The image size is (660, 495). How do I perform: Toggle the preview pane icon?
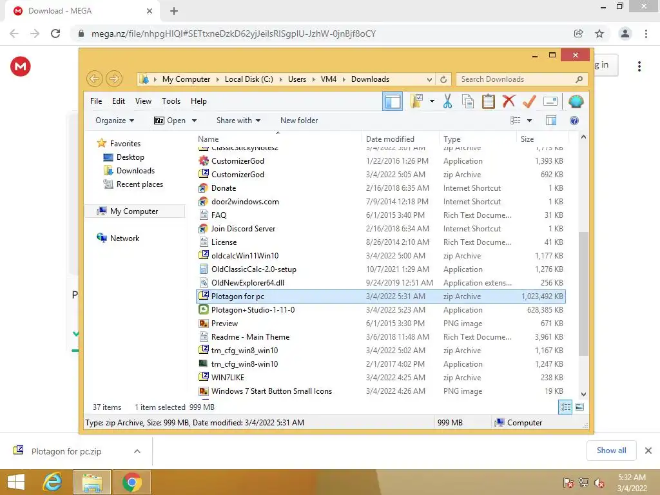coord(550,121)
